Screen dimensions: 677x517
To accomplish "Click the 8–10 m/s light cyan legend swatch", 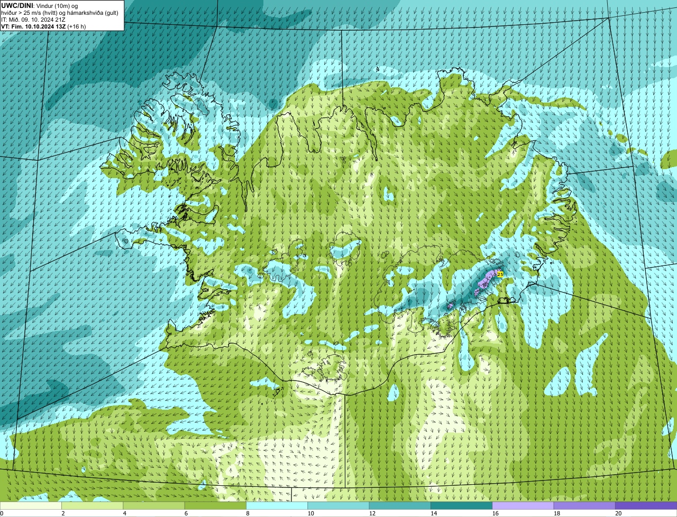I will coord(277,505).
